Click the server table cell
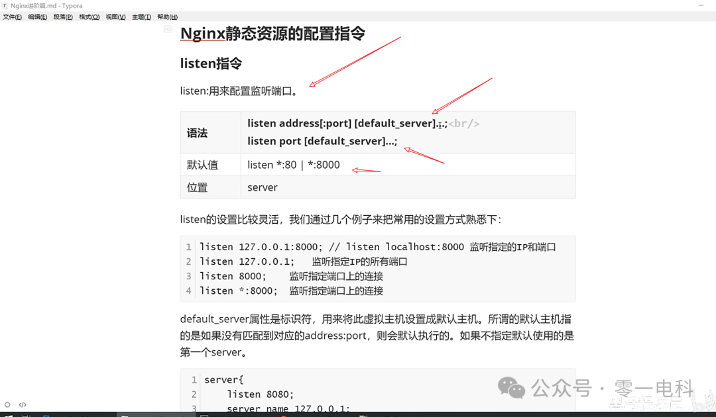 pyautogui.click(x=408, y=187)
